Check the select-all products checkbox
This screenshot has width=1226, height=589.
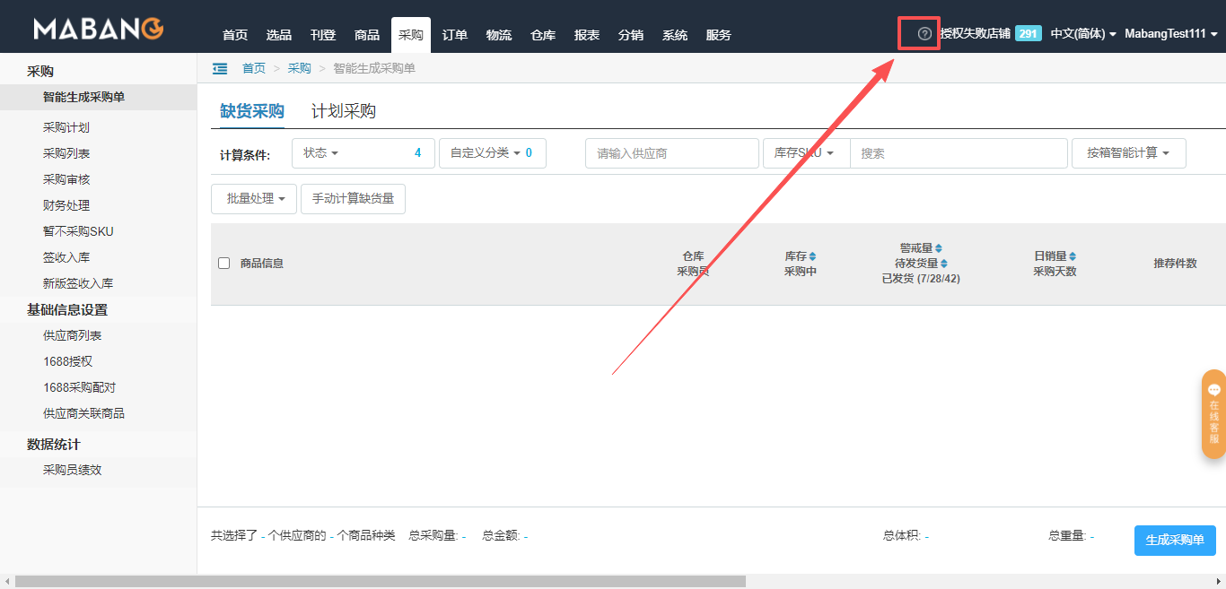(x=224, y=264)
